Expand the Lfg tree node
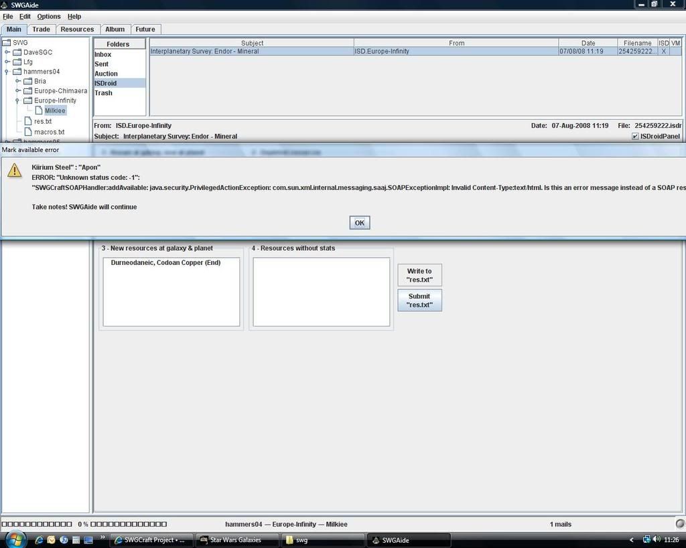This screenshot has width=686, height=548. click(x=7, y=62)
